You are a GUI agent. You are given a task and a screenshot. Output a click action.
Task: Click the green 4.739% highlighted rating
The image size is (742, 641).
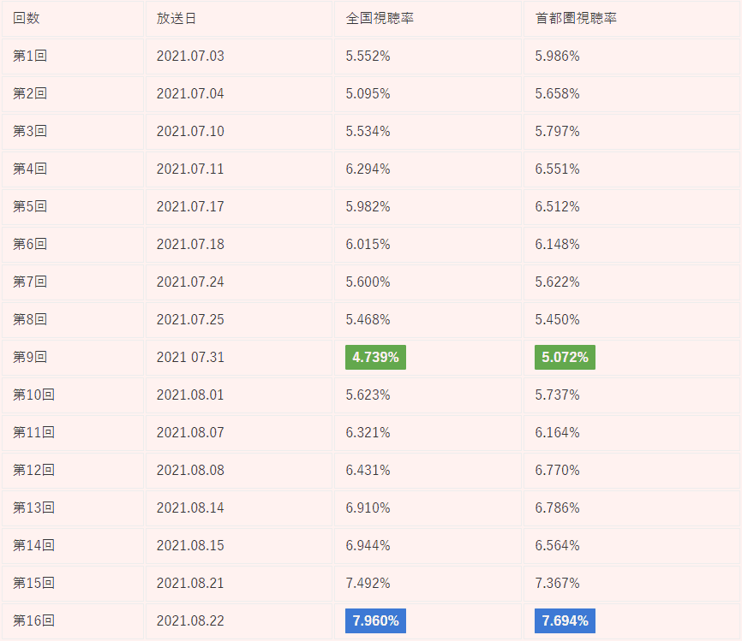click(375, 357)
